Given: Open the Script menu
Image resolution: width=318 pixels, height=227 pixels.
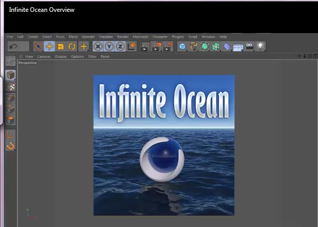Looking at the screenshot, I should click(193, 37).
